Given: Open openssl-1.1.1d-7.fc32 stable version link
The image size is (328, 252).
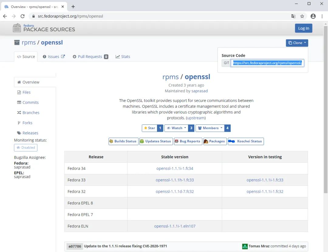Looking at the screenshot, I should (x=175, y=191).
